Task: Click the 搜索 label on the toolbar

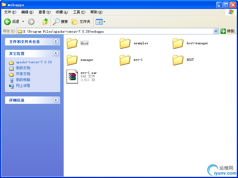Action: coord(64,22)
